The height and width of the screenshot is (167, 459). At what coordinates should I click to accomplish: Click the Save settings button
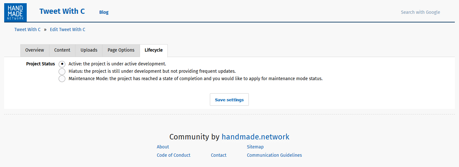click(x=229, y=100)
